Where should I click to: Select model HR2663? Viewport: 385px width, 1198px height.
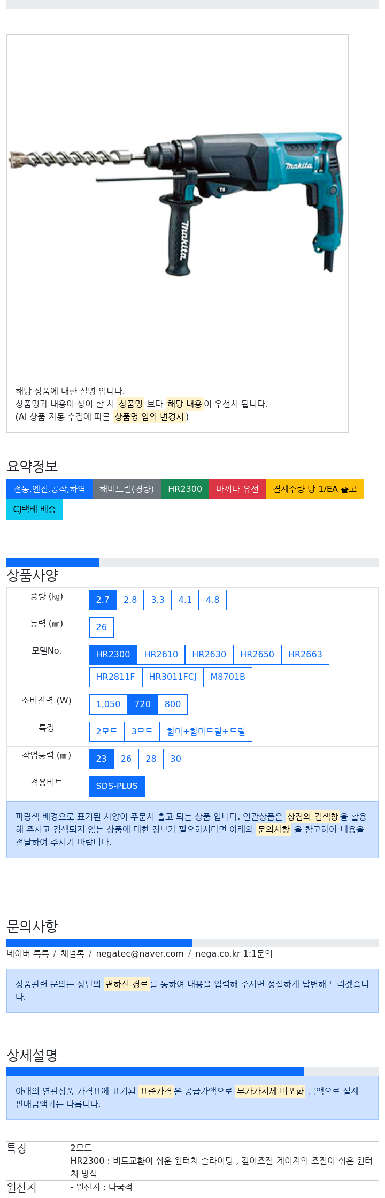click(x=305, y=655)
